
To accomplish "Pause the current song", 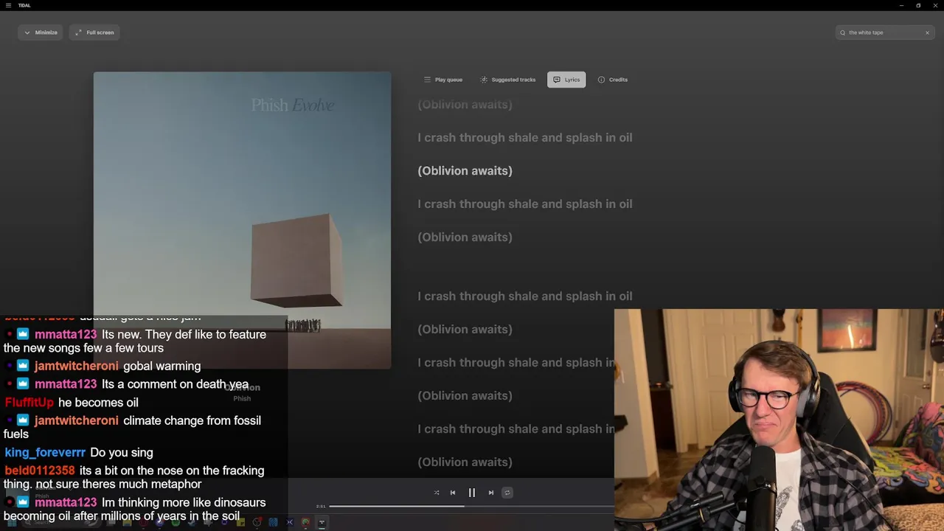I will pyautogui.click(x=472, y=493).
